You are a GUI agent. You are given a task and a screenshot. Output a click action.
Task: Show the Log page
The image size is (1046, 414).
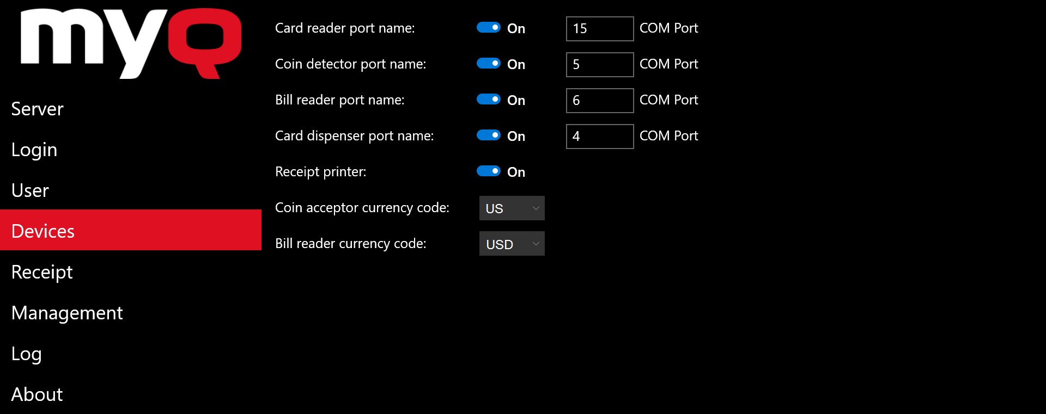26,354
